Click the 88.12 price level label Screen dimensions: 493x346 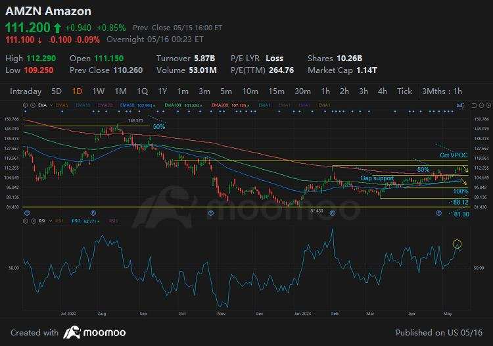(461, 202)
